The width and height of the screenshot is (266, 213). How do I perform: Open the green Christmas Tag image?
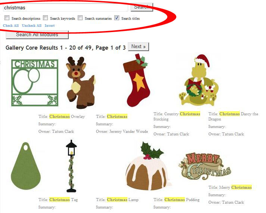coord(26,166)
